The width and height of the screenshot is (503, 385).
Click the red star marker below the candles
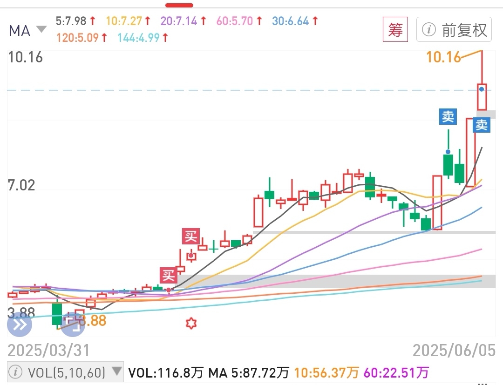191,323
